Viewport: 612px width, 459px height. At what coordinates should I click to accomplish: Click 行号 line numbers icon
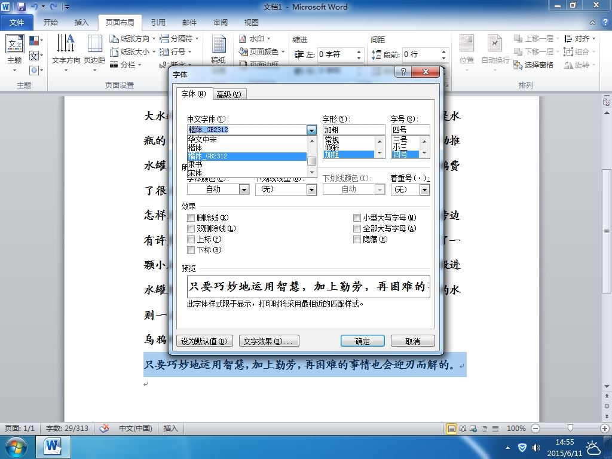[164, 52]
